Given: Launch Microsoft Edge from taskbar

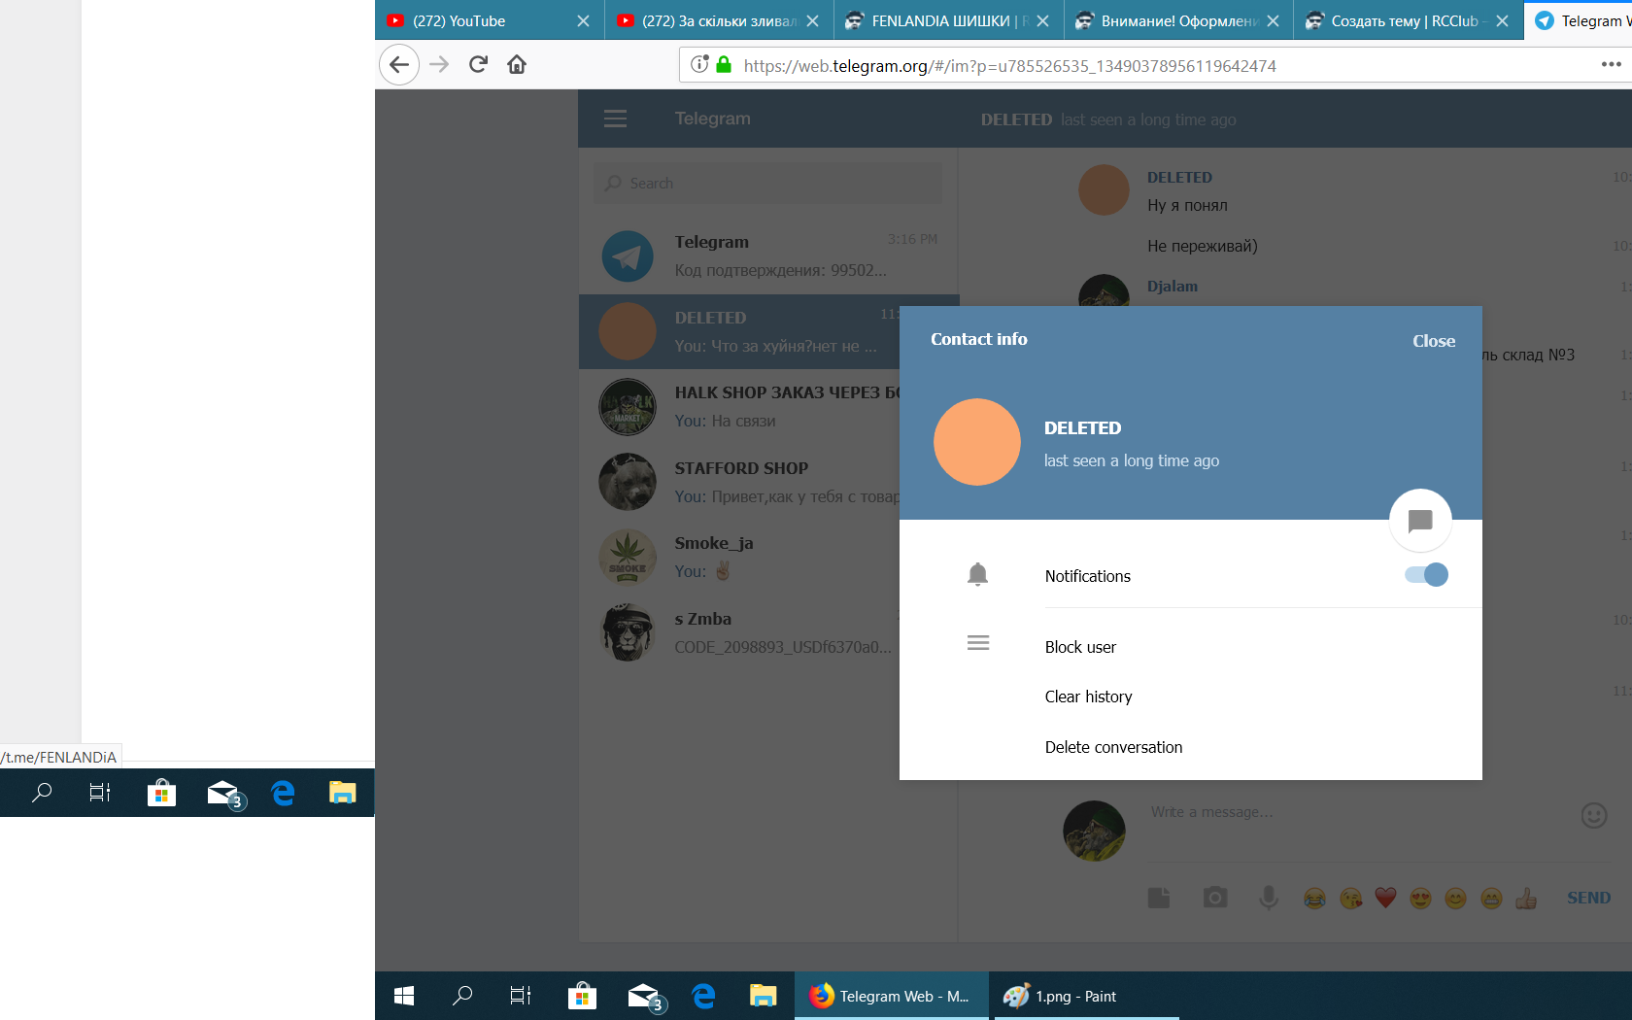Looking at the screenshot, I should [x=703, y=996].
